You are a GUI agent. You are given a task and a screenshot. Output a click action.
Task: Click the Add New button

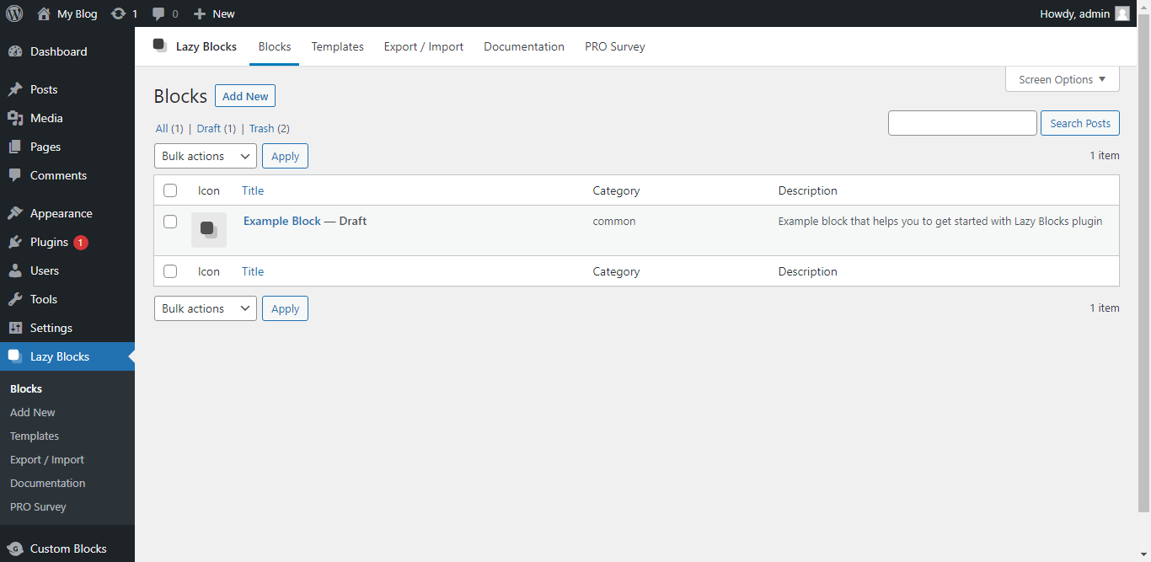[x=244, y=95]
